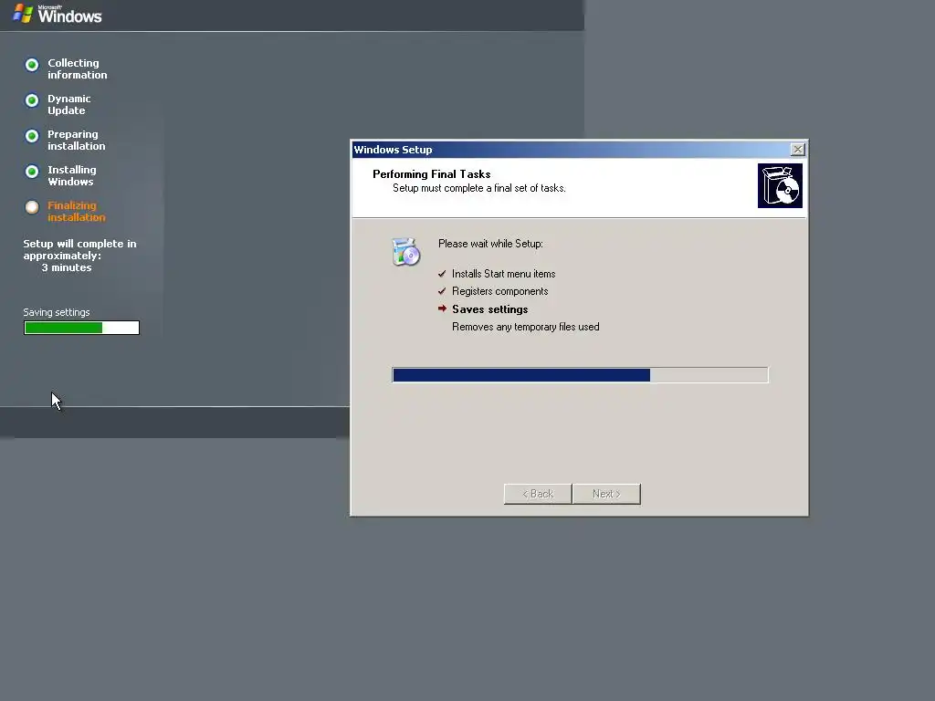Image resolution: width=935 pixels, height=701 pixels.
Task: Click the orange 'Finalizing installation' label
Action: pyautogui.click(x=77, y=212)
